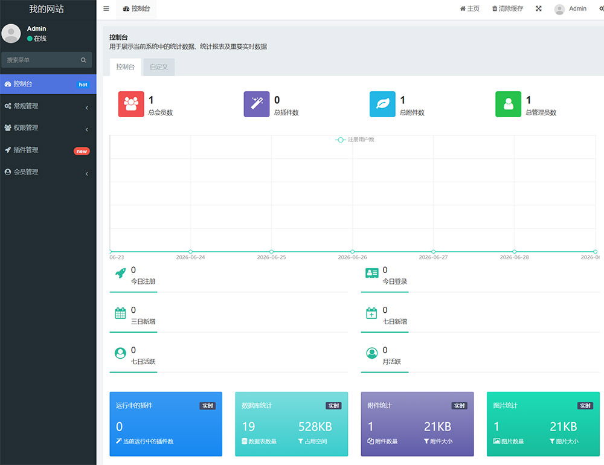Click the 总会员数 label
604x465 pixels.
point(161,112)
